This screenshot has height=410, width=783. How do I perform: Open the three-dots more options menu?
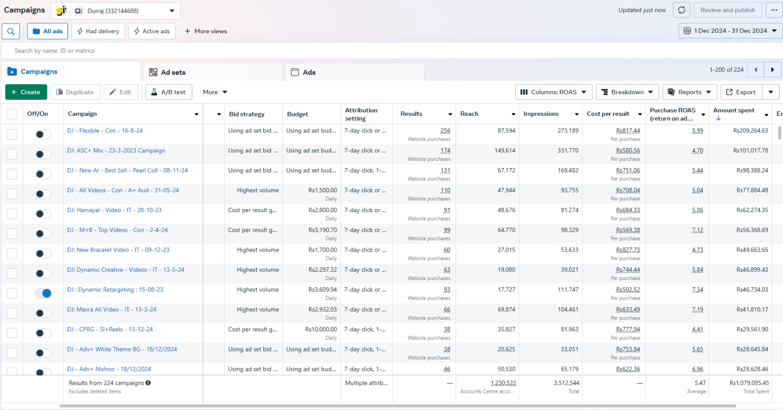[774, 10]
